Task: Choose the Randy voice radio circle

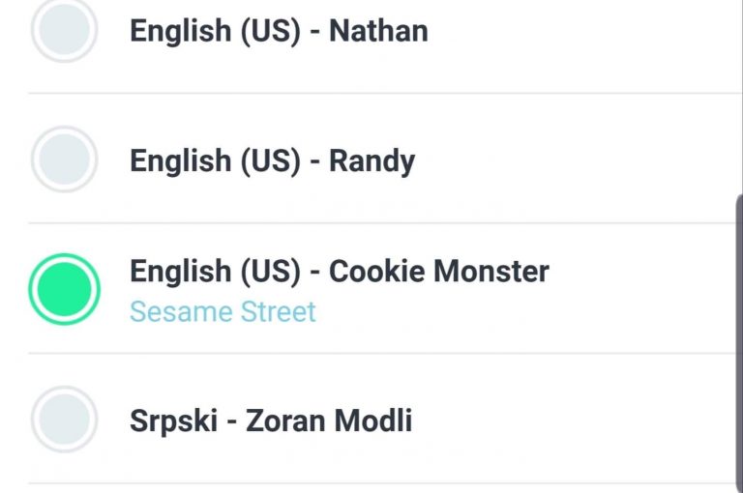Action: 65,159
